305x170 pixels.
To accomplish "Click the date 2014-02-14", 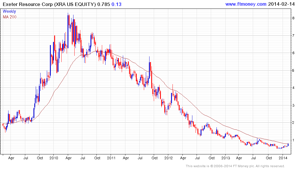I will coord(281,4).
